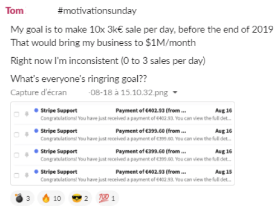This screenshot has height=208, width=280.
Task: Pin the second Stripe Support €399.60 email
Action: click(27, 135)
